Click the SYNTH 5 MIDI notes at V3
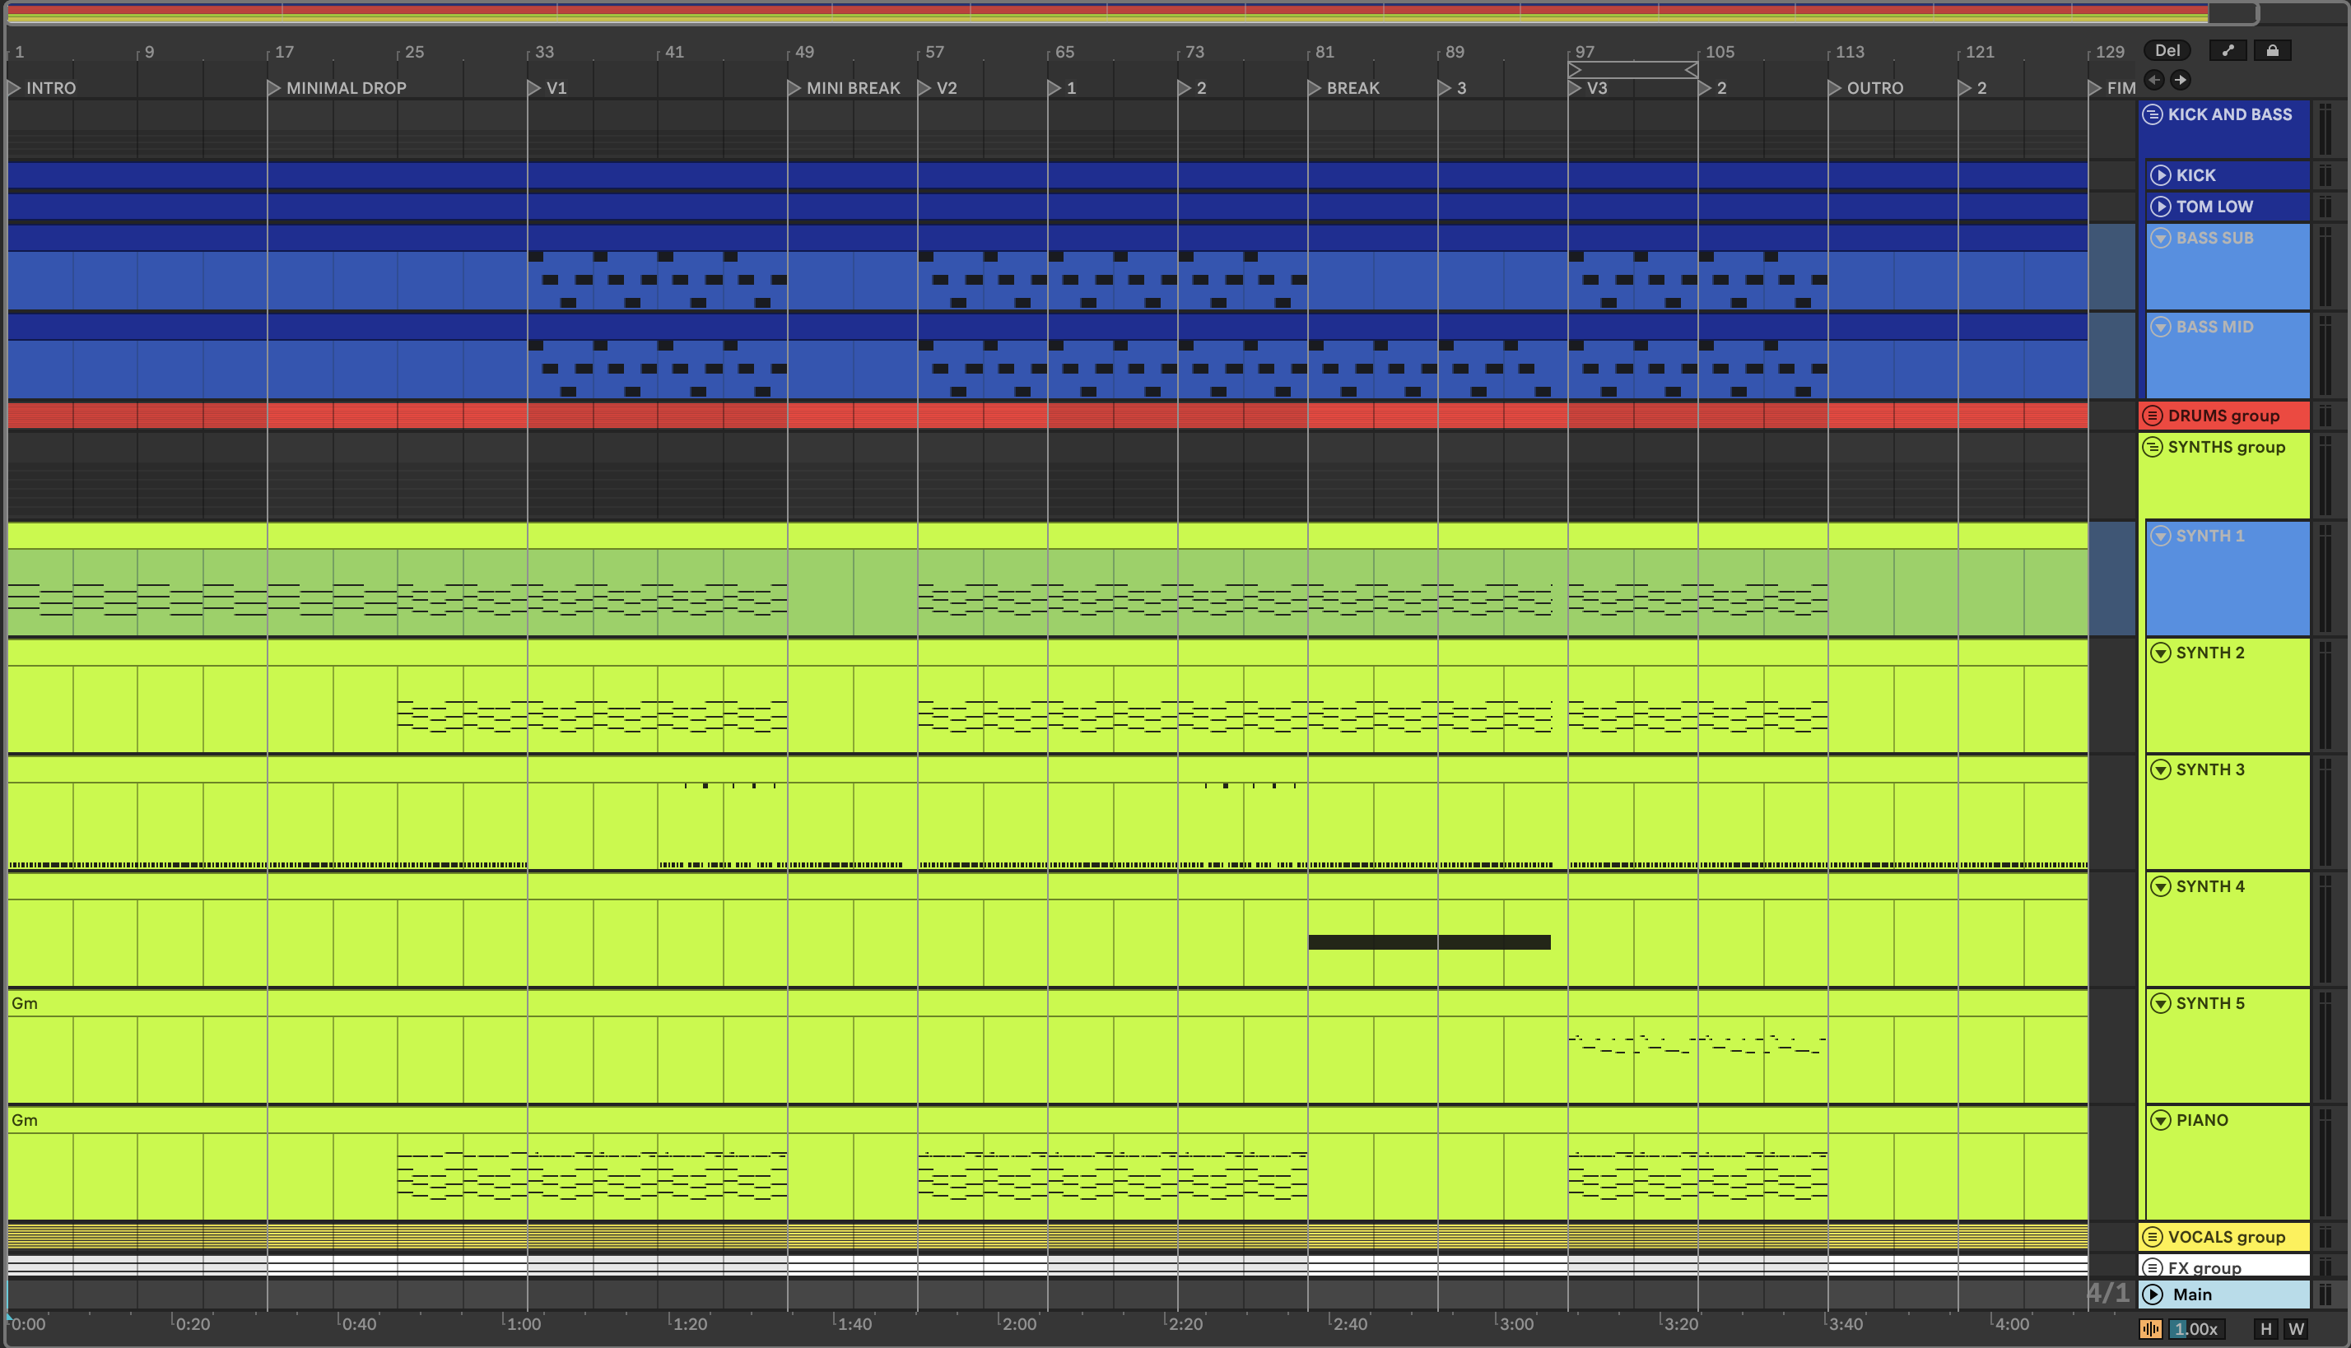Viewport: 2351px width, 1348px height. point(1697,1044)
